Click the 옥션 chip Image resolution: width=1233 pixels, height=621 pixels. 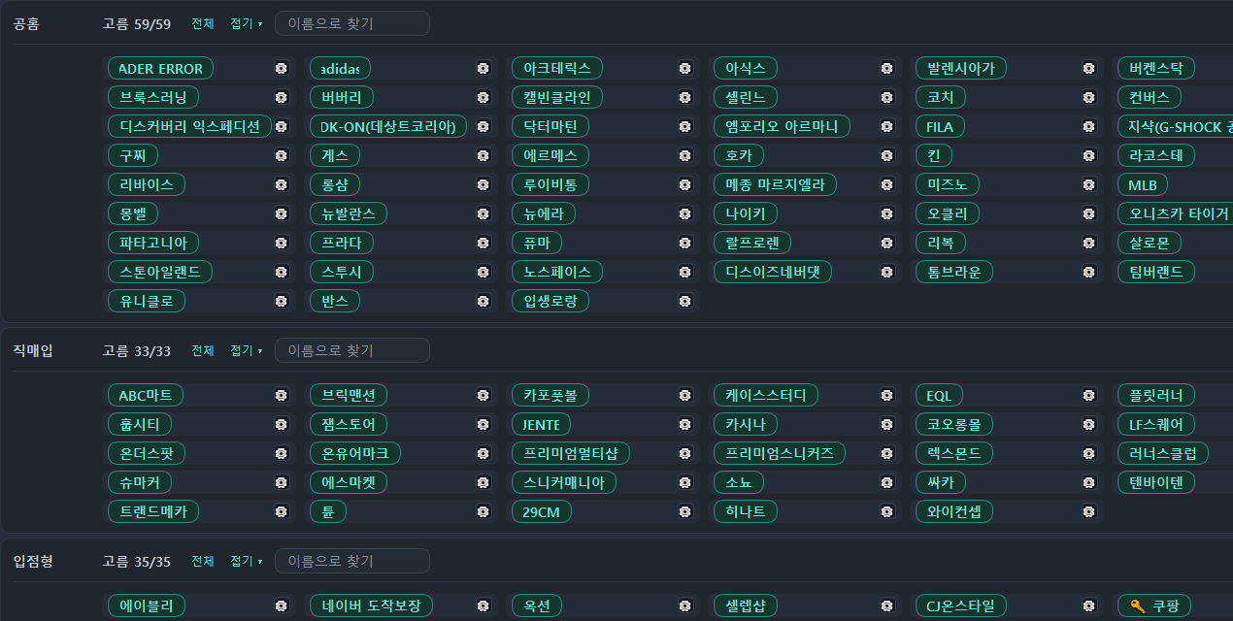pos(537,605)
